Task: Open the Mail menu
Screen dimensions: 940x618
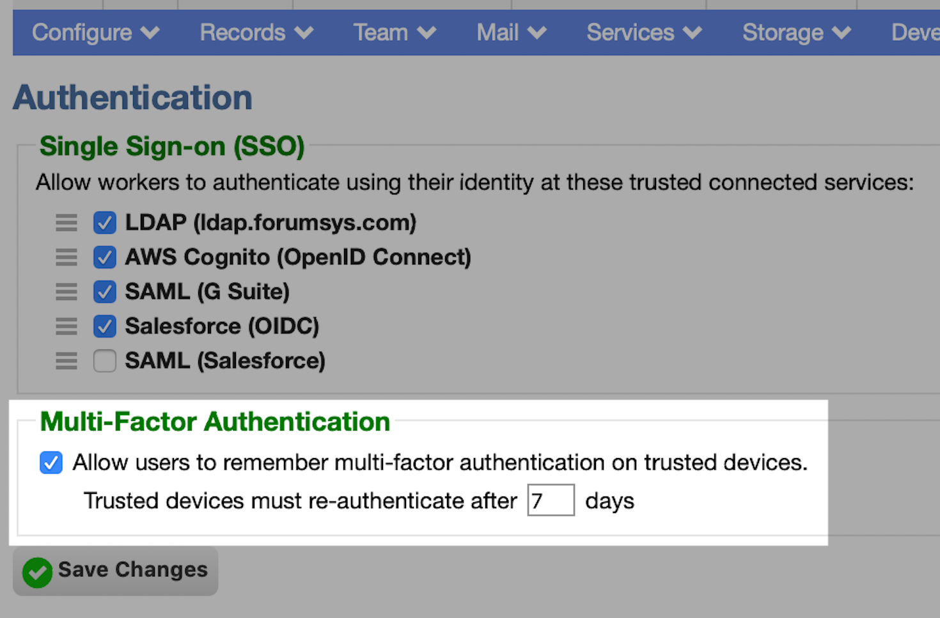Action: [512, 33]
